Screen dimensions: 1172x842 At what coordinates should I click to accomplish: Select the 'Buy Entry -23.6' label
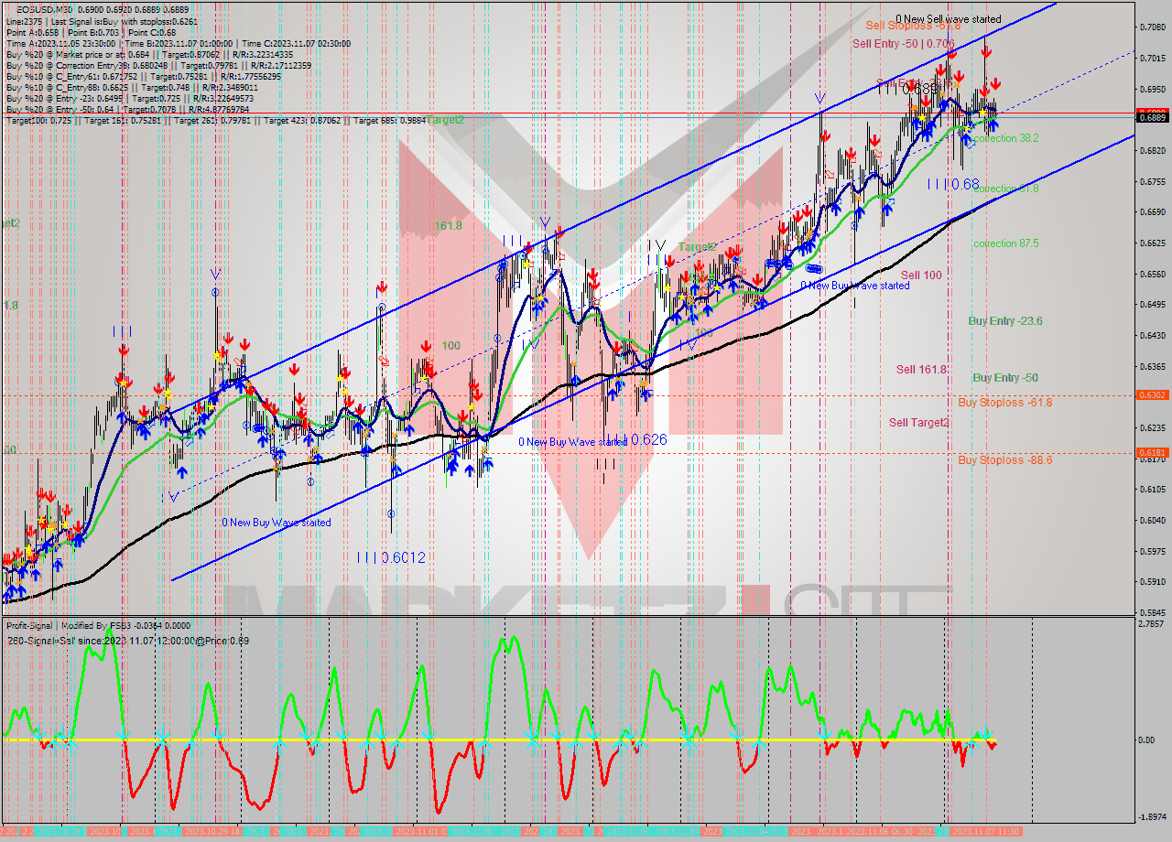pyautogui.click(x=1005, y=321)
